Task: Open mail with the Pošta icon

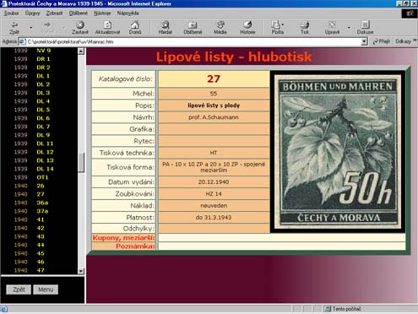Action: pos(276,24)
